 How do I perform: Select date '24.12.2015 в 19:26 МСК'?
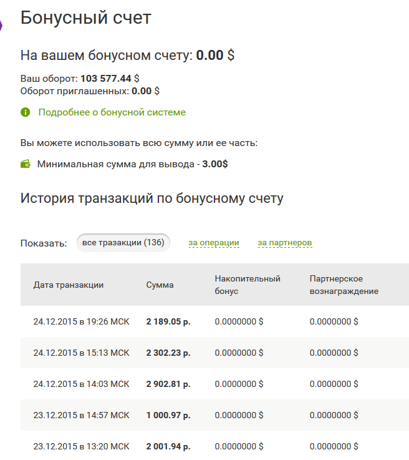(x=81, y=321)
